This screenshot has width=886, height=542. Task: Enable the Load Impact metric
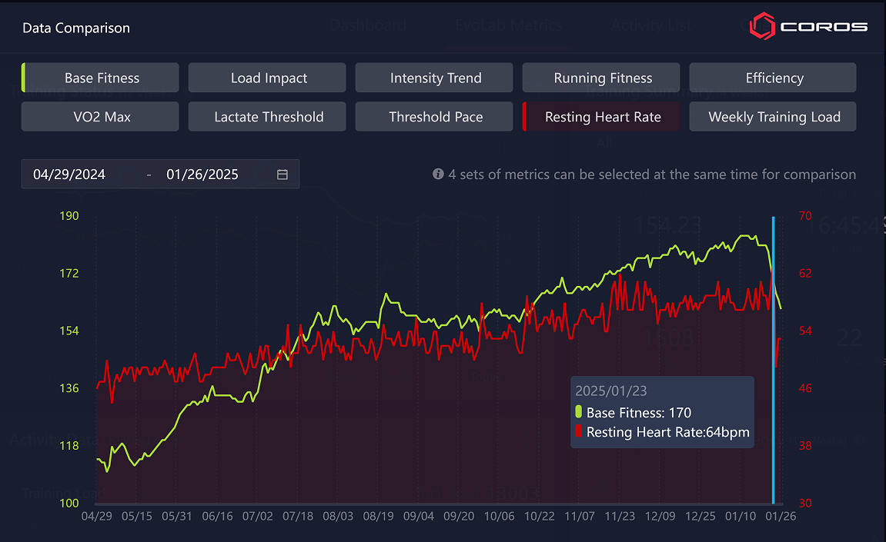(x=268, y=78)
